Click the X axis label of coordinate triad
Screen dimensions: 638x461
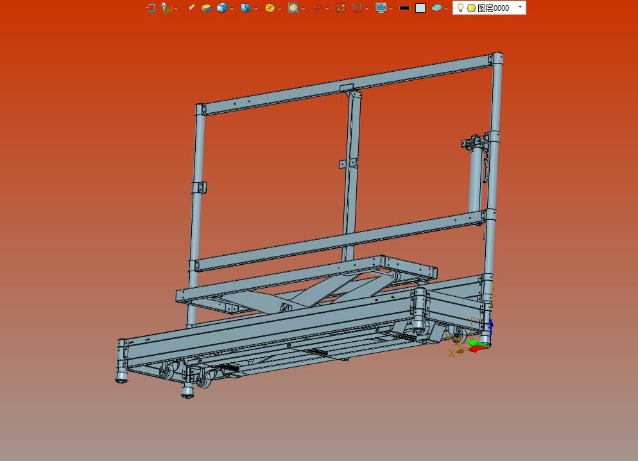pos(451,353)
